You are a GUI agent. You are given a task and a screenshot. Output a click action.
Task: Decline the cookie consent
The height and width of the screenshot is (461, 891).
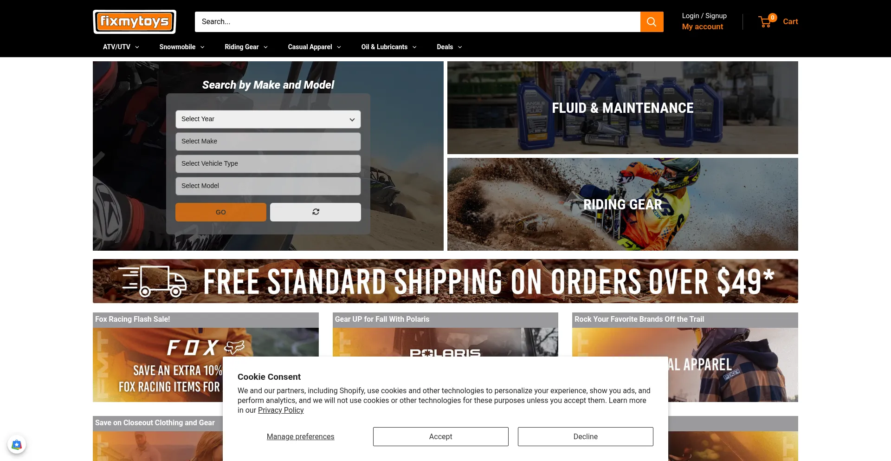[x=586, y=437]
